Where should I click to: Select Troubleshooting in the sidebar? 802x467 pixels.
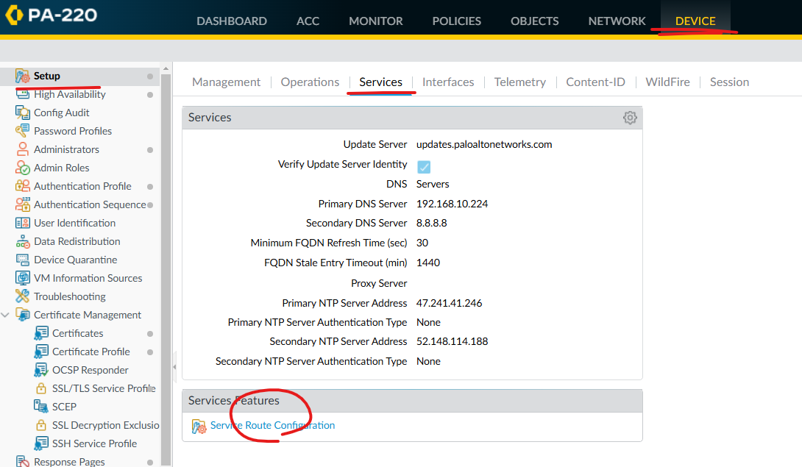point(70,296)
